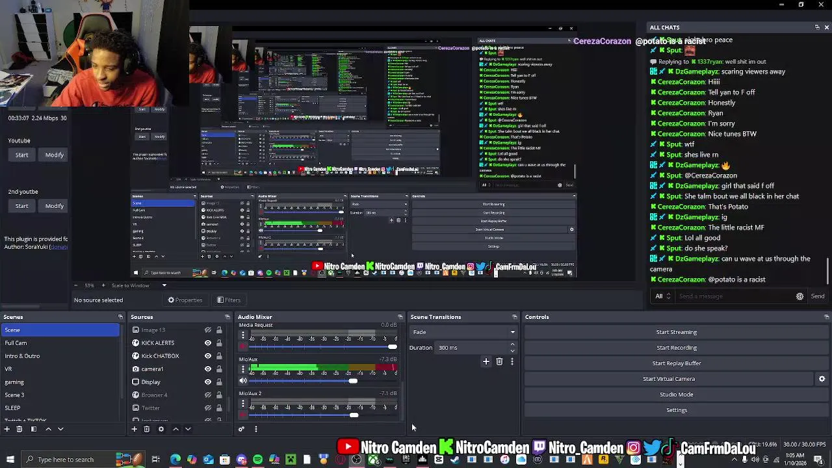
Task: Add a scene transition with plus icon
Action: pyautogui.click(x=486, y=361)
